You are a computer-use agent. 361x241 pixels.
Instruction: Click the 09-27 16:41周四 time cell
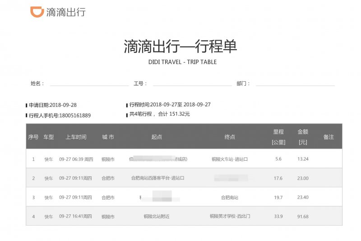75,216
